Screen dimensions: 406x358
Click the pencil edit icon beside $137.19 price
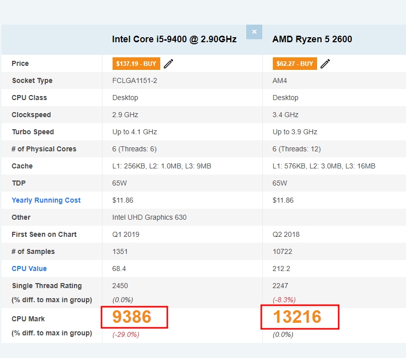coord(168,64)
